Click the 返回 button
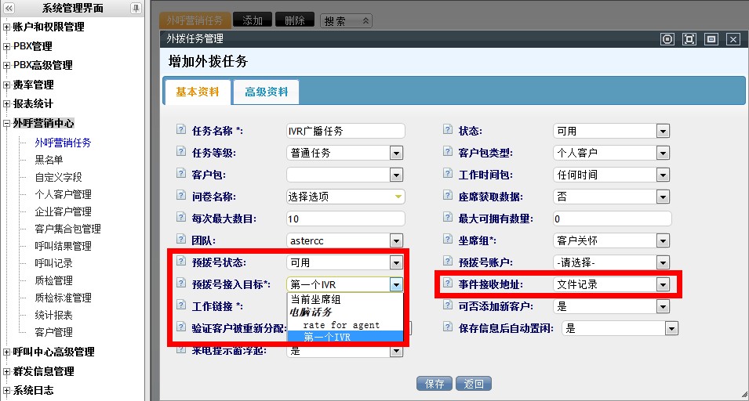Image resolution: width=749 pixels, height=401 pixels. (x=474, y=384)
